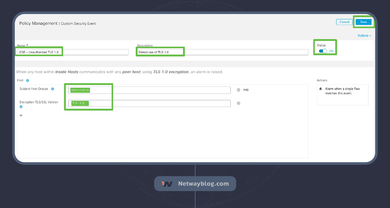Save the custom security event
Viewport: 390px width, 208px height.
point(363,22)
